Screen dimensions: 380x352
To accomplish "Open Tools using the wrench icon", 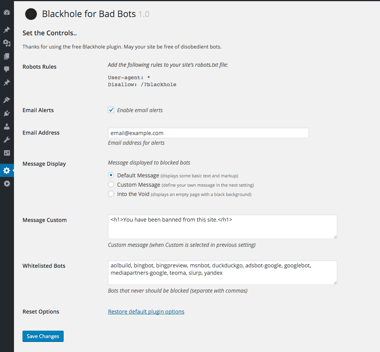I will click(7, 140).
